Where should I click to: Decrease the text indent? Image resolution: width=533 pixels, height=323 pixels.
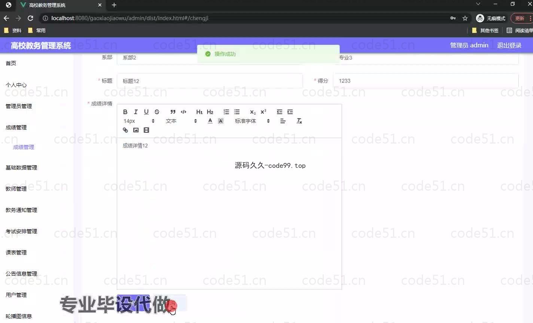(x=280, y=112)
